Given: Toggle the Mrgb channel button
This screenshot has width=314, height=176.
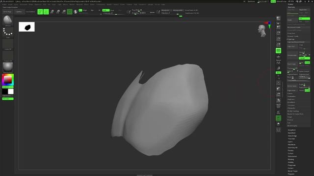Looking at the screenshot, I should (85, 10).
